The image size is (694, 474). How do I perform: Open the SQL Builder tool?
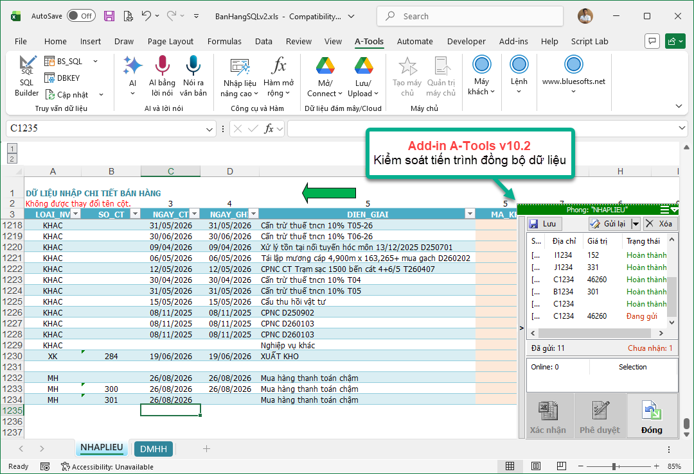coord(26,76)
